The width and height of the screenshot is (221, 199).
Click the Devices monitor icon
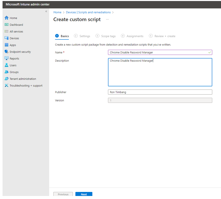point(7,38)
